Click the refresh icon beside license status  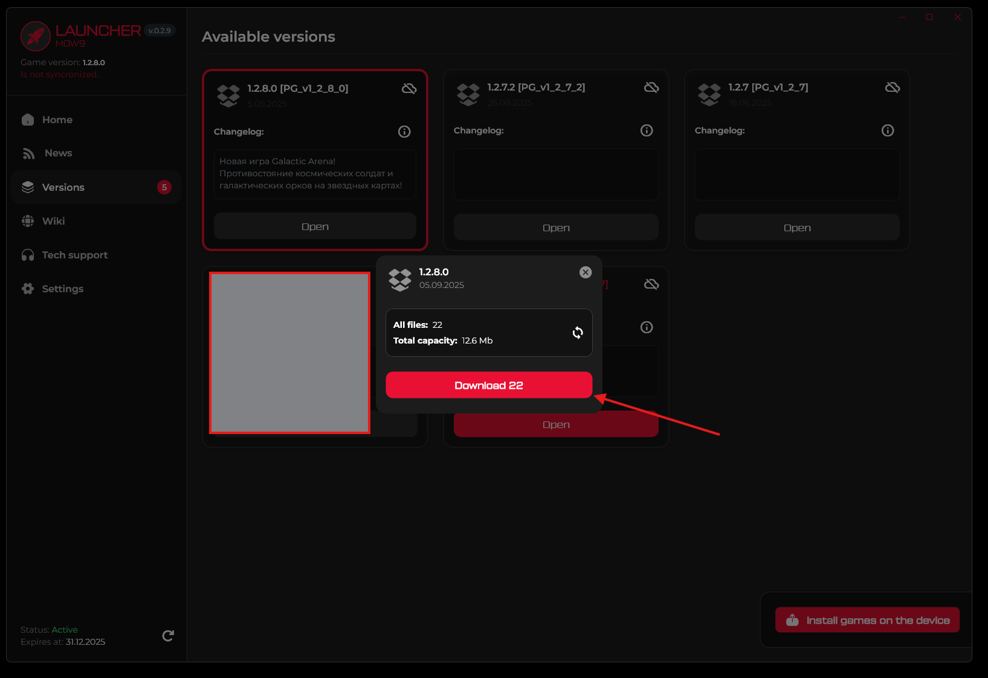point(168,636)
